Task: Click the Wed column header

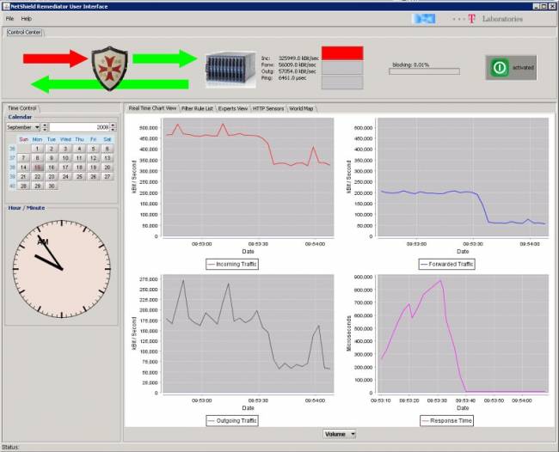Action: click(65, 139)
